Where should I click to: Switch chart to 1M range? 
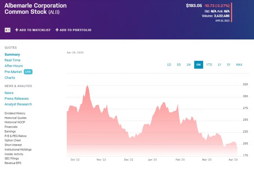pyautogui.click(x=189, y=65)
